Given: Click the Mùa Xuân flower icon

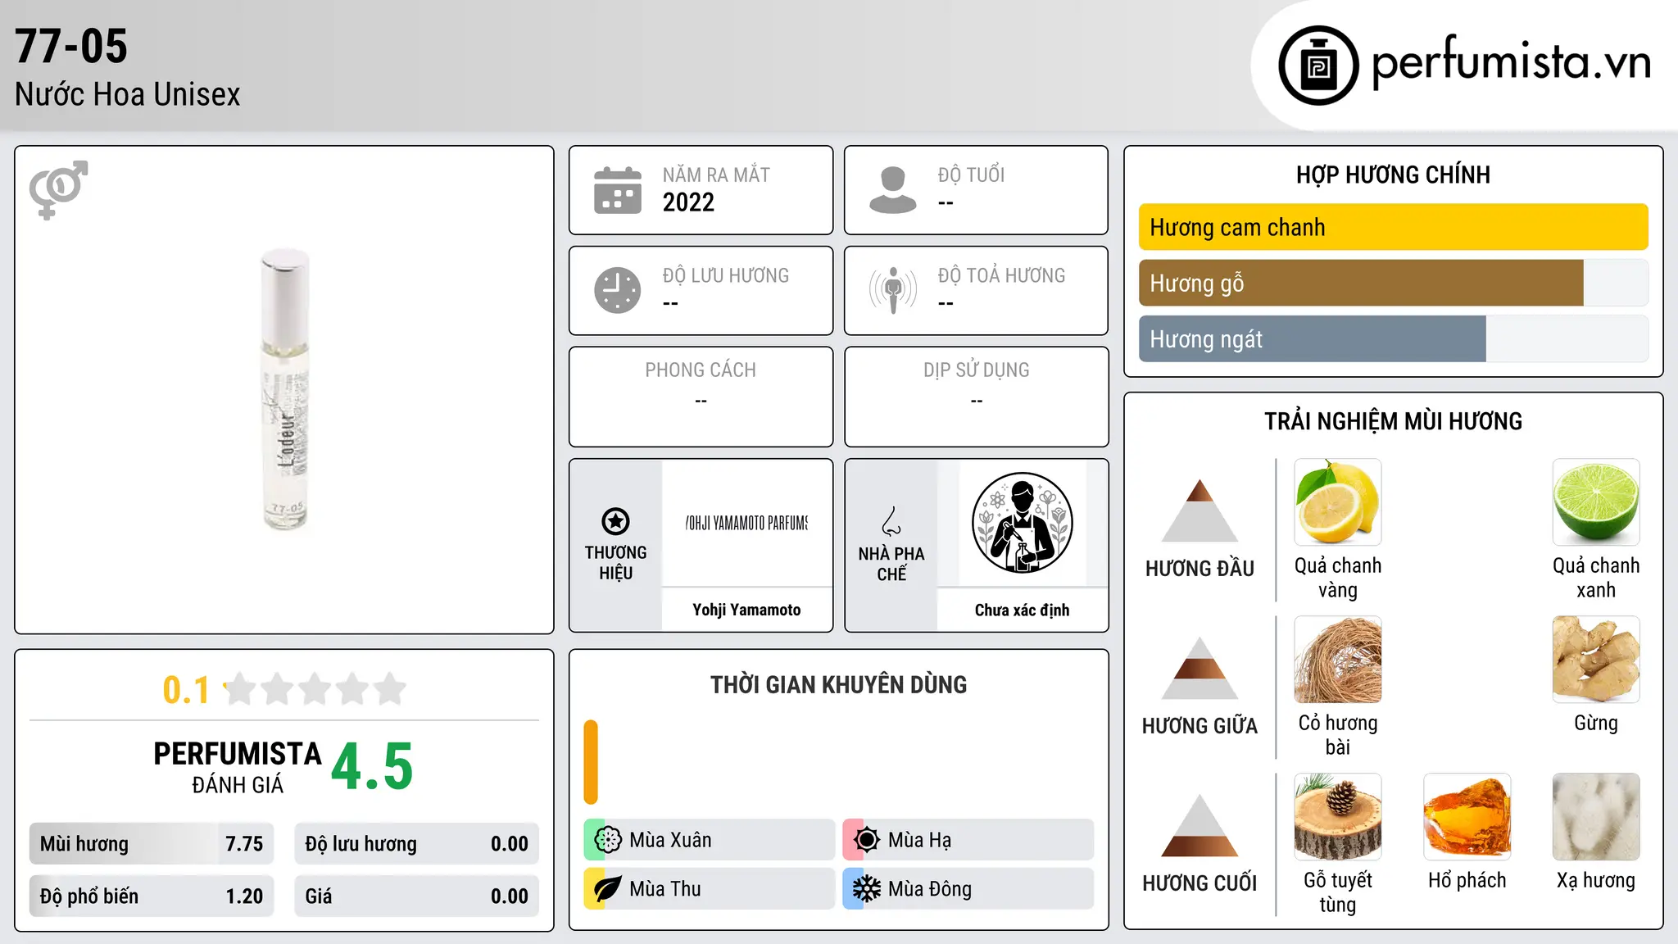Looking at the screenshot, I should click(x=608, y=840).
